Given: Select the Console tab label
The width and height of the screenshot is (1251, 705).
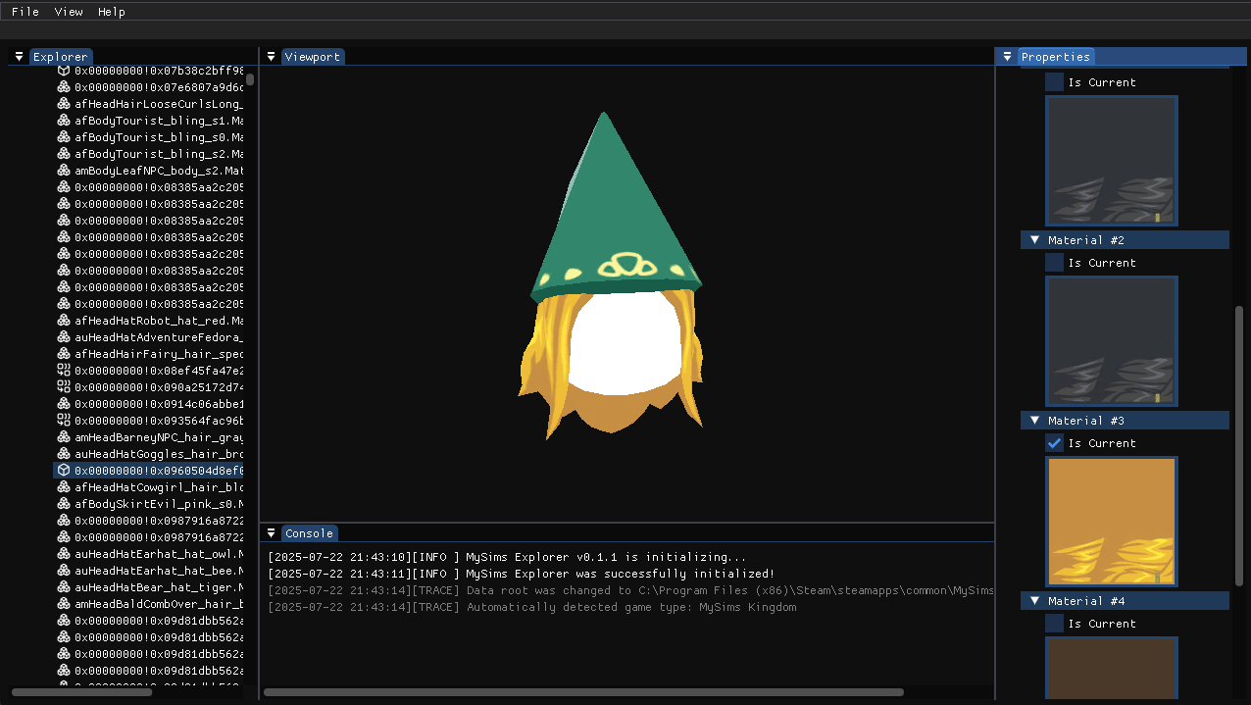Looking at the screenshot, I should pyautogui.click(x=309, y=533).
